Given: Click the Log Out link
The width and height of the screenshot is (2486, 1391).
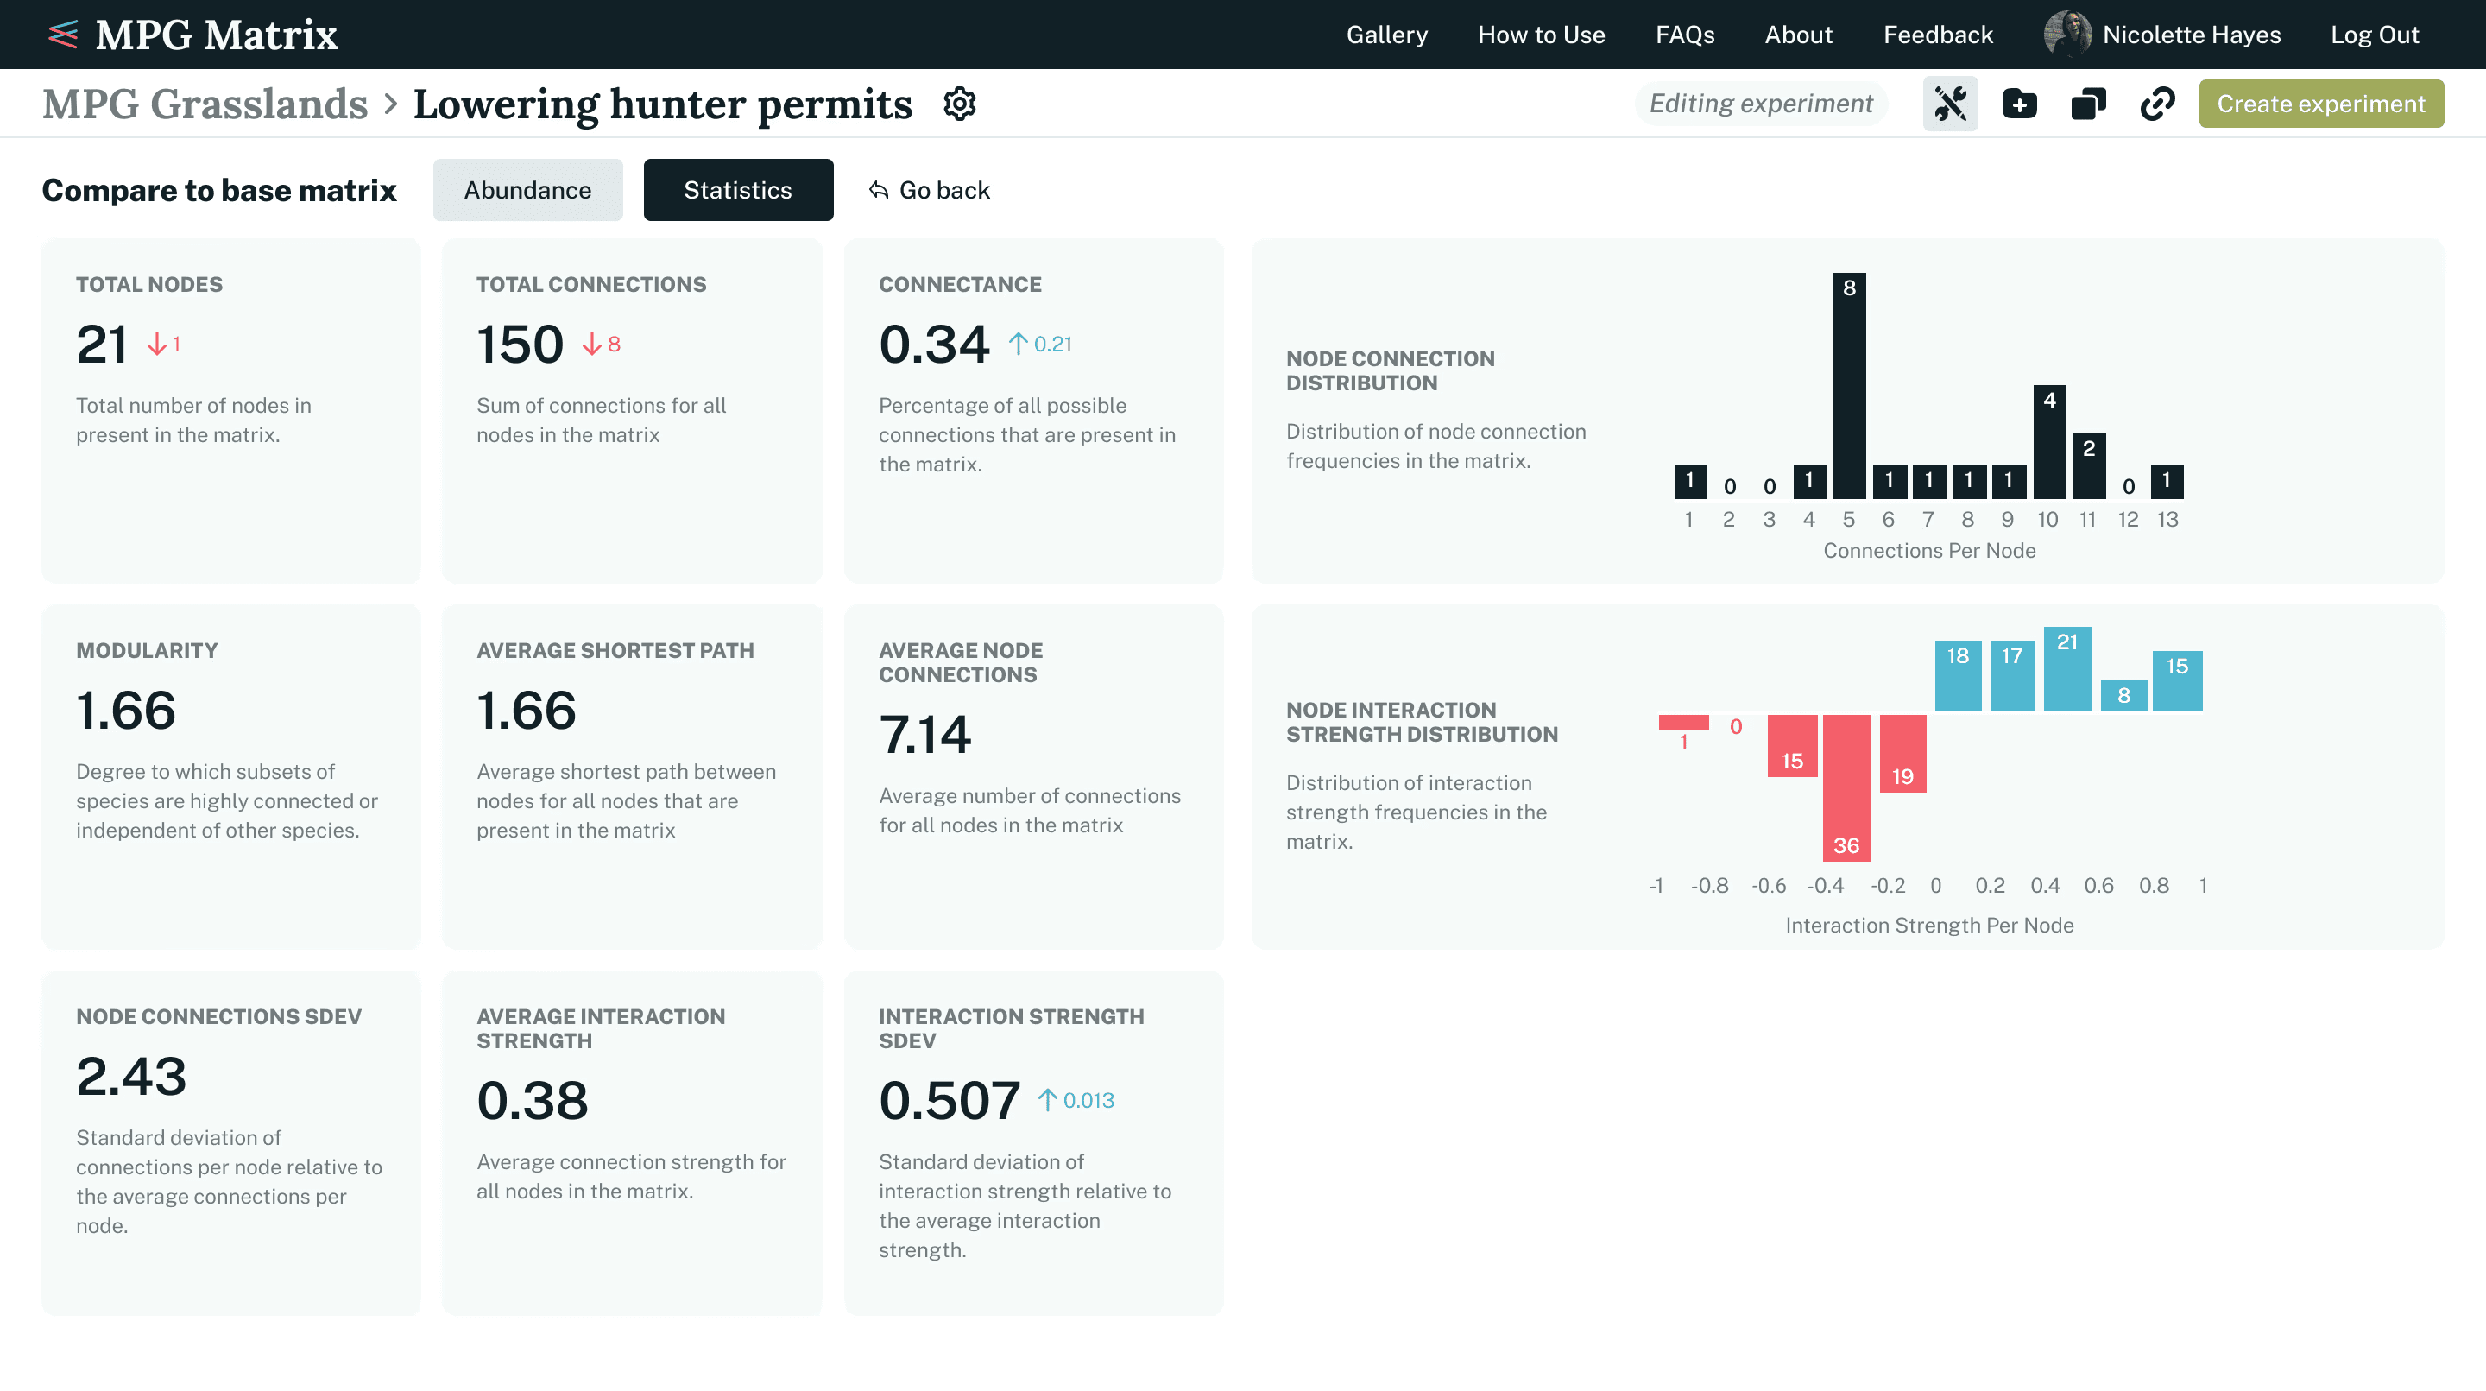Looking at the screenshot, I should [x=2374, y=35].
